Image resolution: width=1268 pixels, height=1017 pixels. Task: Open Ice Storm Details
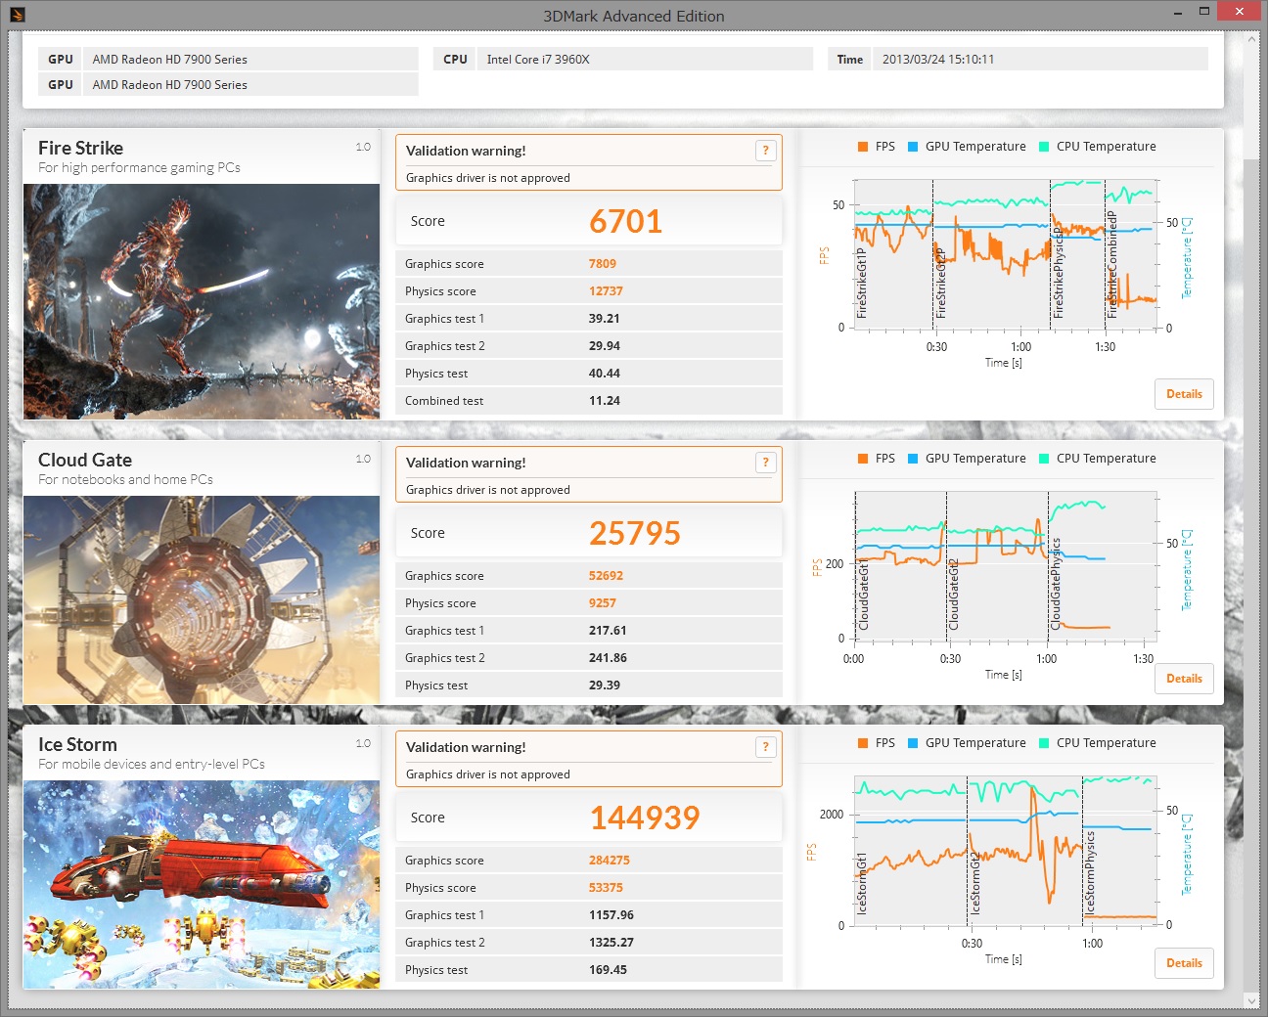(x=1184, y=963)
